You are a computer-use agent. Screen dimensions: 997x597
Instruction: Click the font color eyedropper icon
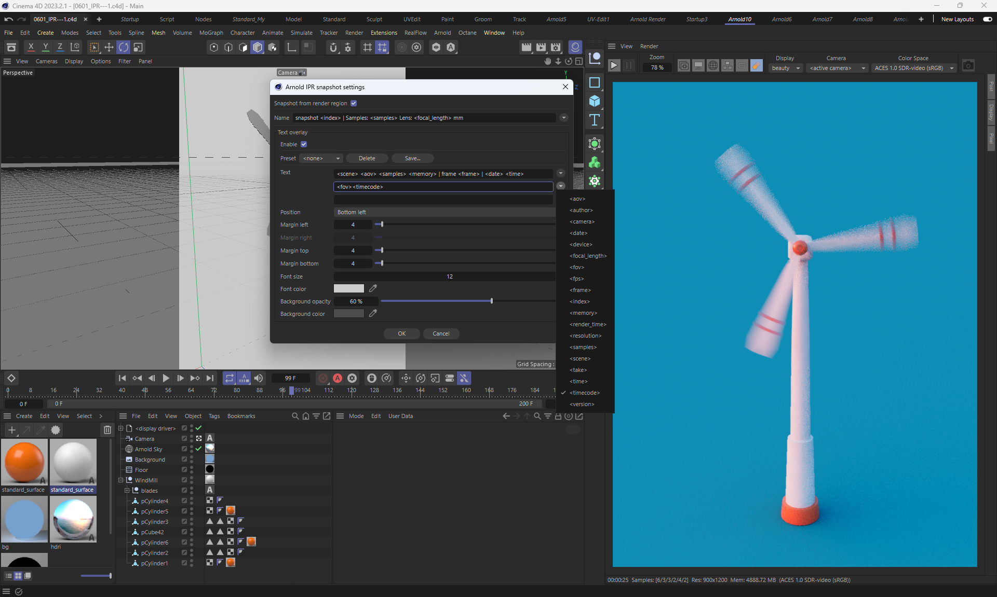(x=373, y=288)
